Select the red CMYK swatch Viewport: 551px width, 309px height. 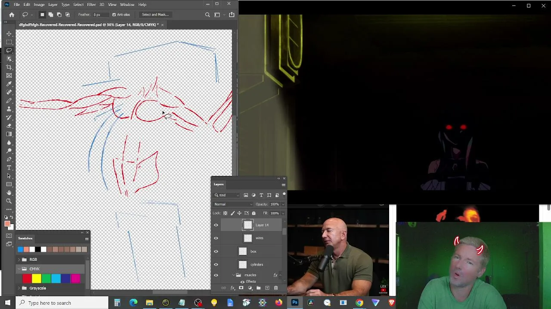pyautogui.click(x=27, y=279)
